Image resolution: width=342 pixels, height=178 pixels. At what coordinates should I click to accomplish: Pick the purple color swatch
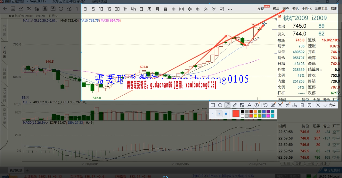click(268, 112)
